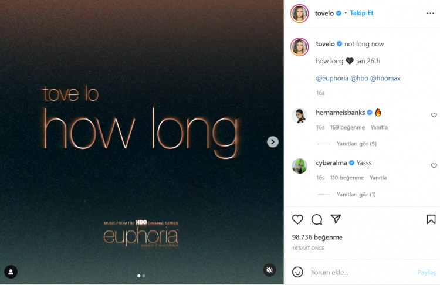Open the @euphoria mention link
Image resolution: width=440 pixels, height=285 pixels.
[332, 78]
